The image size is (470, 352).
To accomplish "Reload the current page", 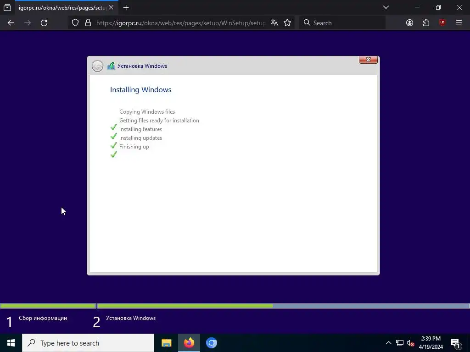I will click(x=44, y=23).
